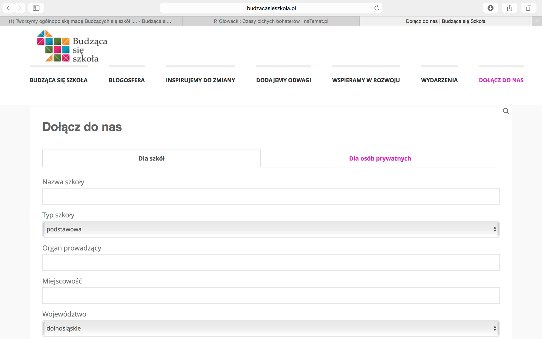The image size is (542, 339).
Task: Click the Budząca się szkoła logo
Action: [72, 46]
